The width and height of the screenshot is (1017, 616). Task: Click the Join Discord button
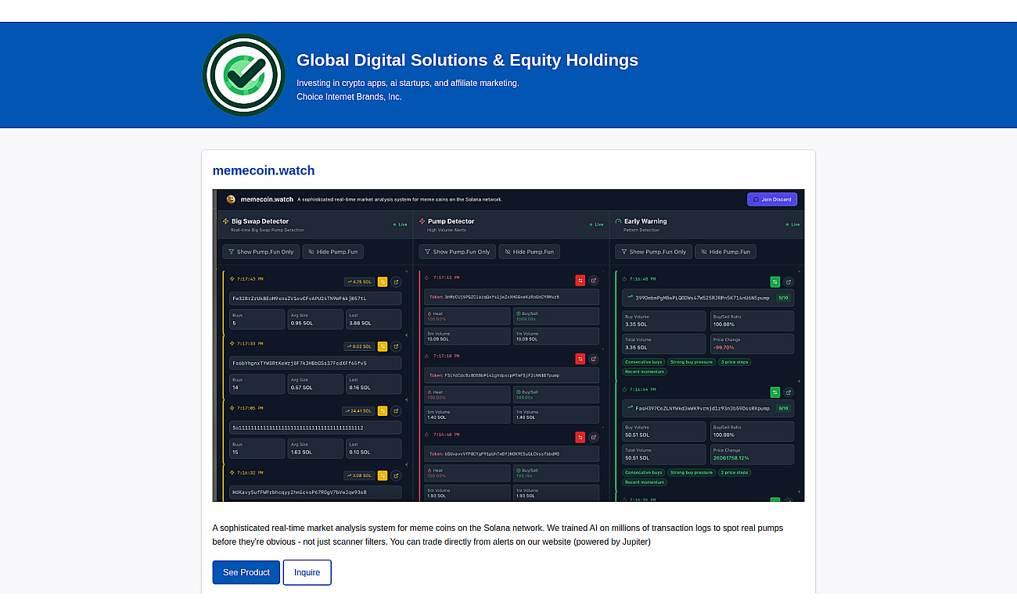click(x=772, y=199)
